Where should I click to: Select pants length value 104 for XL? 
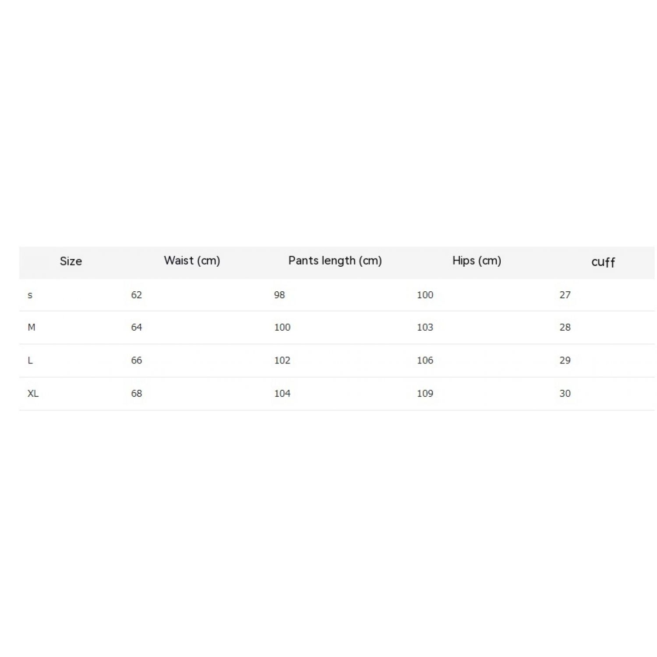point(282,394)
